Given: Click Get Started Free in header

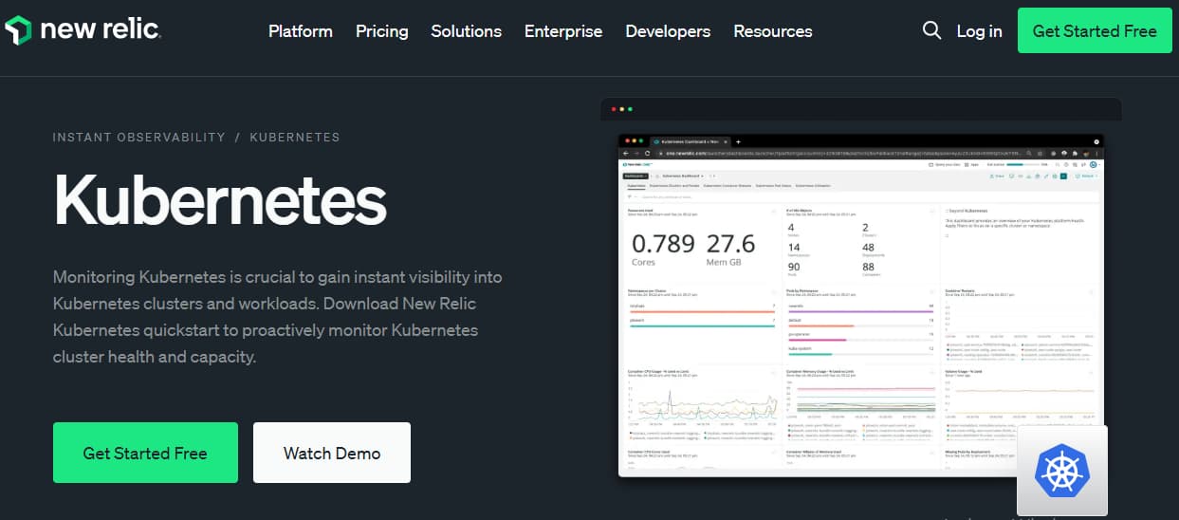Looking at the screenshot, I should pos(1095,30).
